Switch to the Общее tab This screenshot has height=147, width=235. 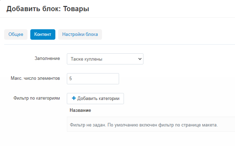point(16,34)
